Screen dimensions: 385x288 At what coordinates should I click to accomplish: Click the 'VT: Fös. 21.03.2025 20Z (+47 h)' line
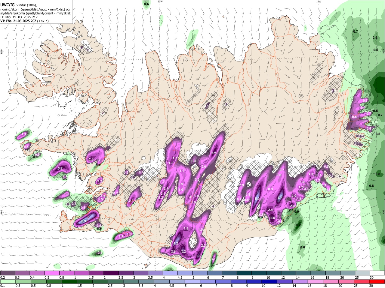24,21
